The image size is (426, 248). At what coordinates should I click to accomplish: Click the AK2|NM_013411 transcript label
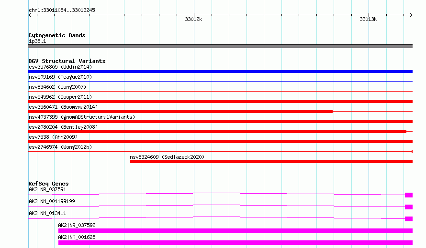[47, 213]
